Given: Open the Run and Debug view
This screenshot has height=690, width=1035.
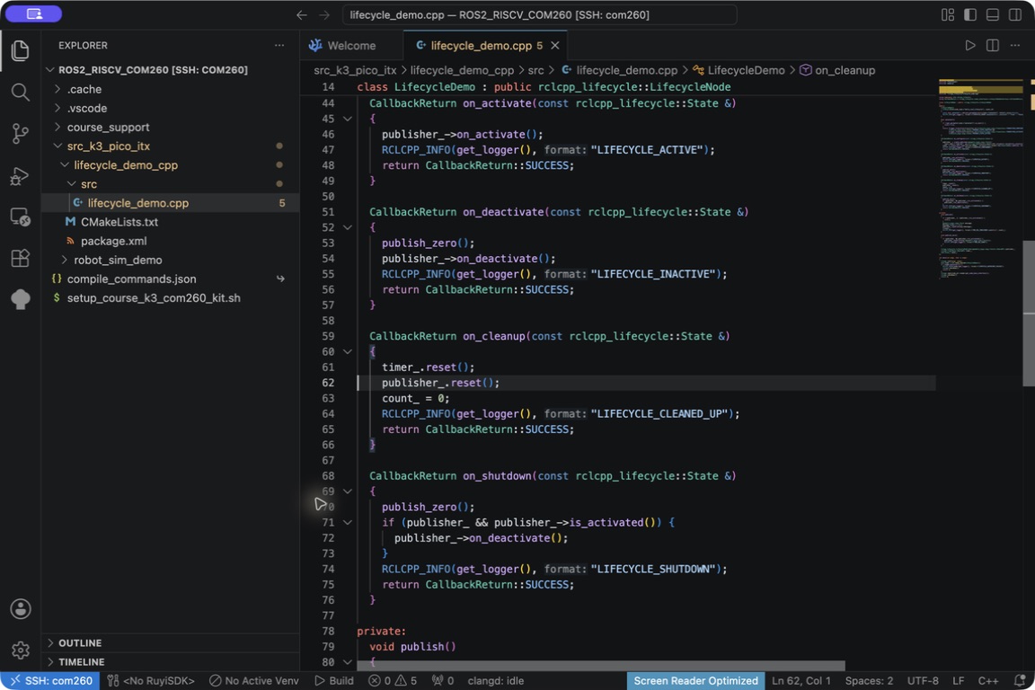Looking at the screenshot, I should [21, 175].
